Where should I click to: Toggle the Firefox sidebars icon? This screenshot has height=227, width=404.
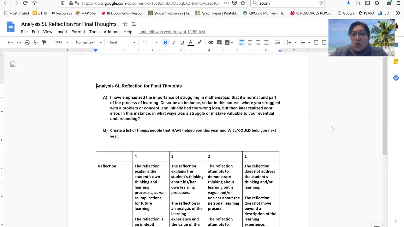[x=367, y=3]
